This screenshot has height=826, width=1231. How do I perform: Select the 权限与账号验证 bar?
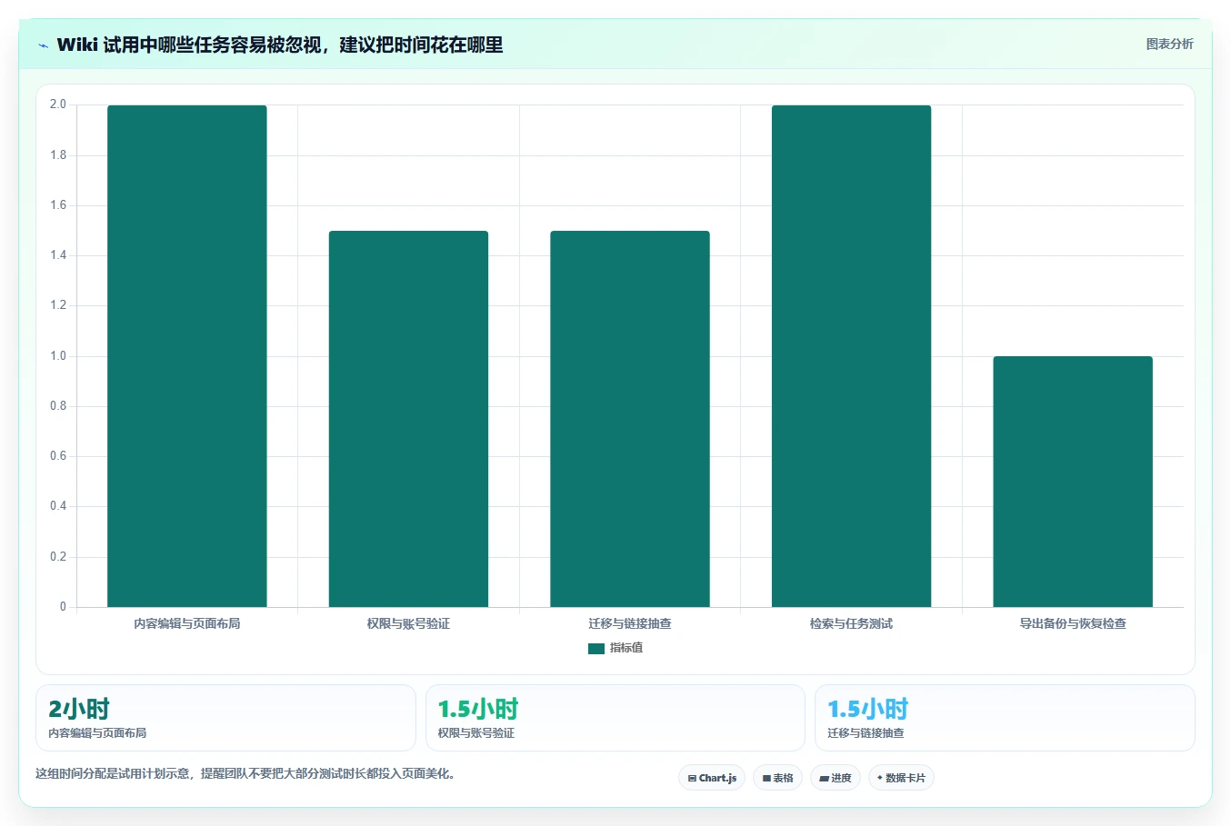coord(408,419)
